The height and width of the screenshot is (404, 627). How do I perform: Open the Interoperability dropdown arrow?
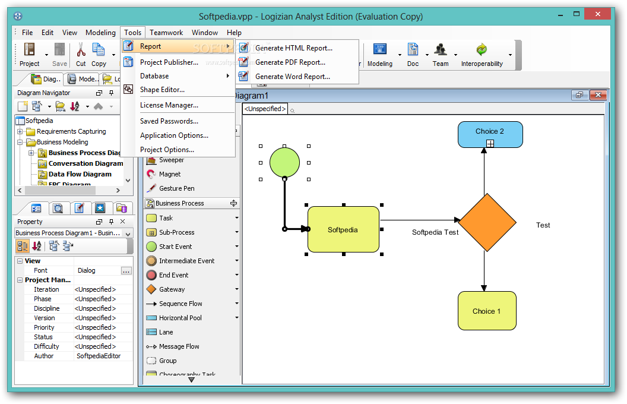coord(510,55)
